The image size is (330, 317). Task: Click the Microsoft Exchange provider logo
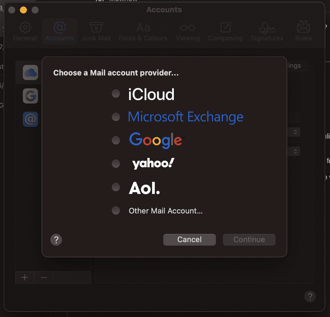[185, 117]
